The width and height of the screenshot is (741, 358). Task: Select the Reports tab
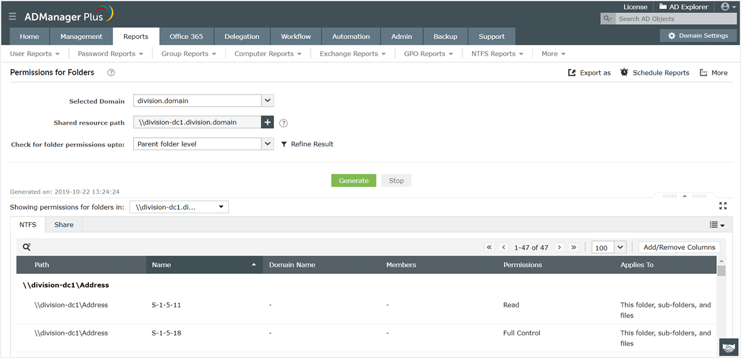tap(136, 36)
